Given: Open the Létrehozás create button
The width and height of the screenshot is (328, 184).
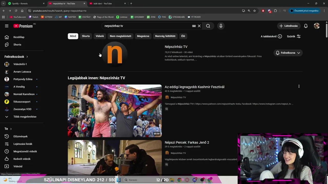Looking at the screenshot, I should pyautogui.click(x=289, y=26).
